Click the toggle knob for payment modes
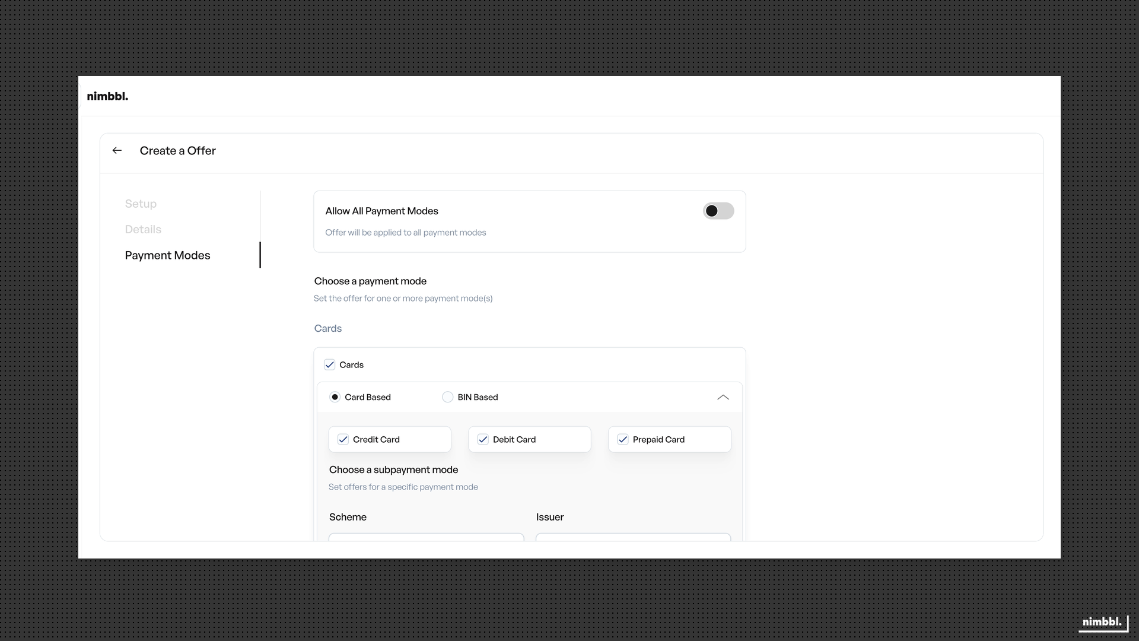This screenshot has width=1139, height=641. [x=711, y=211]
